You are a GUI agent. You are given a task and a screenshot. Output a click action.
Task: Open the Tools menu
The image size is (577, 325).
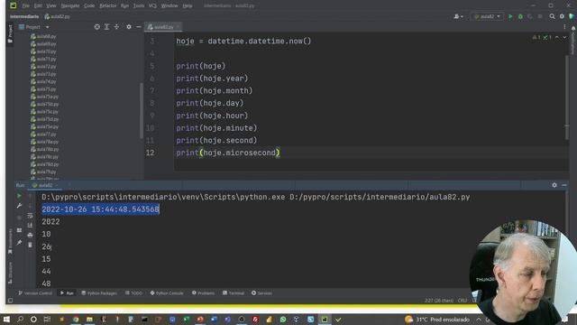coord(139,6)
